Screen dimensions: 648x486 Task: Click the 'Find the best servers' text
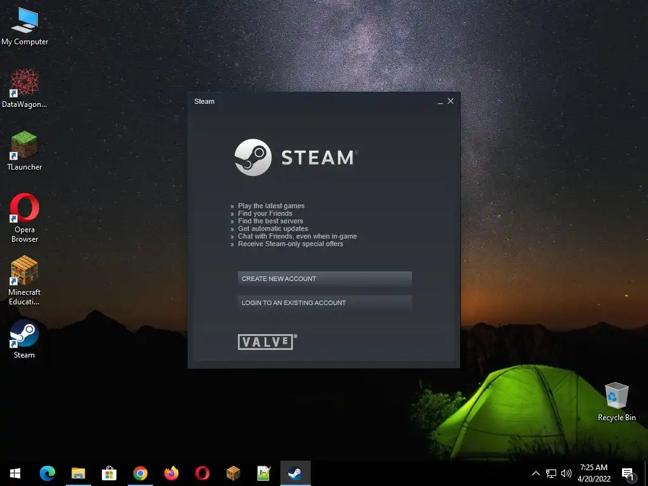click(x=270, y=221)
